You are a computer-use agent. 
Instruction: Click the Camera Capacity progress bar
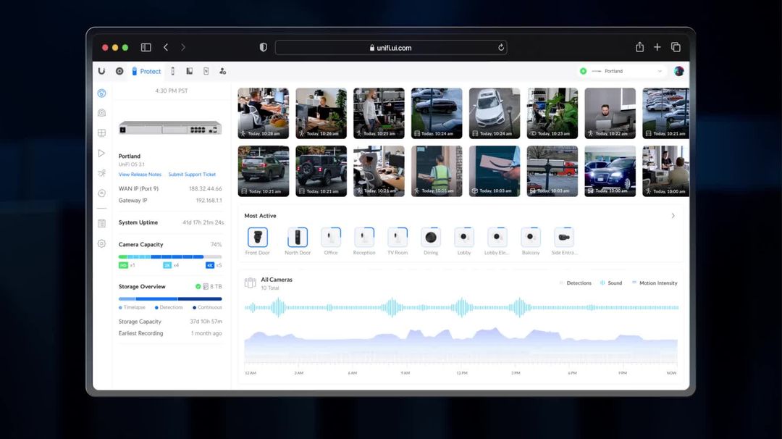[168, 256]
